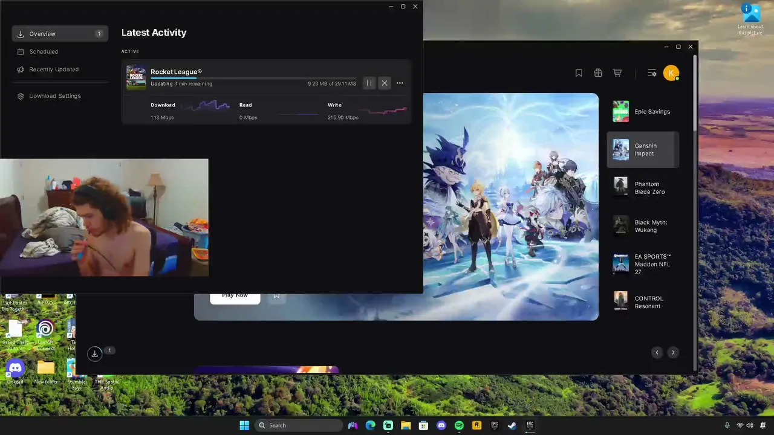The image size is (774, 435).
Task: Cancel the Rocket League download
Action: point(385,83)
